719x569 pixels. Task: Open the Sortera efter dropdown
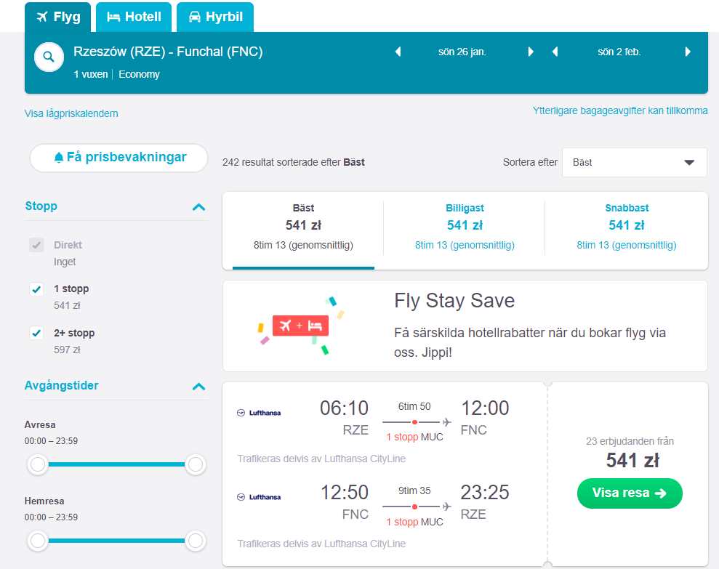634,162
